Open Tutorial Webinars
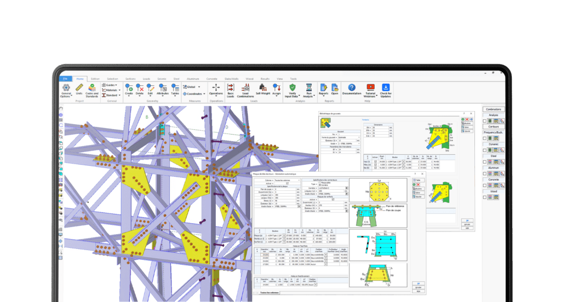561x302 pixels. click(370, 91)
